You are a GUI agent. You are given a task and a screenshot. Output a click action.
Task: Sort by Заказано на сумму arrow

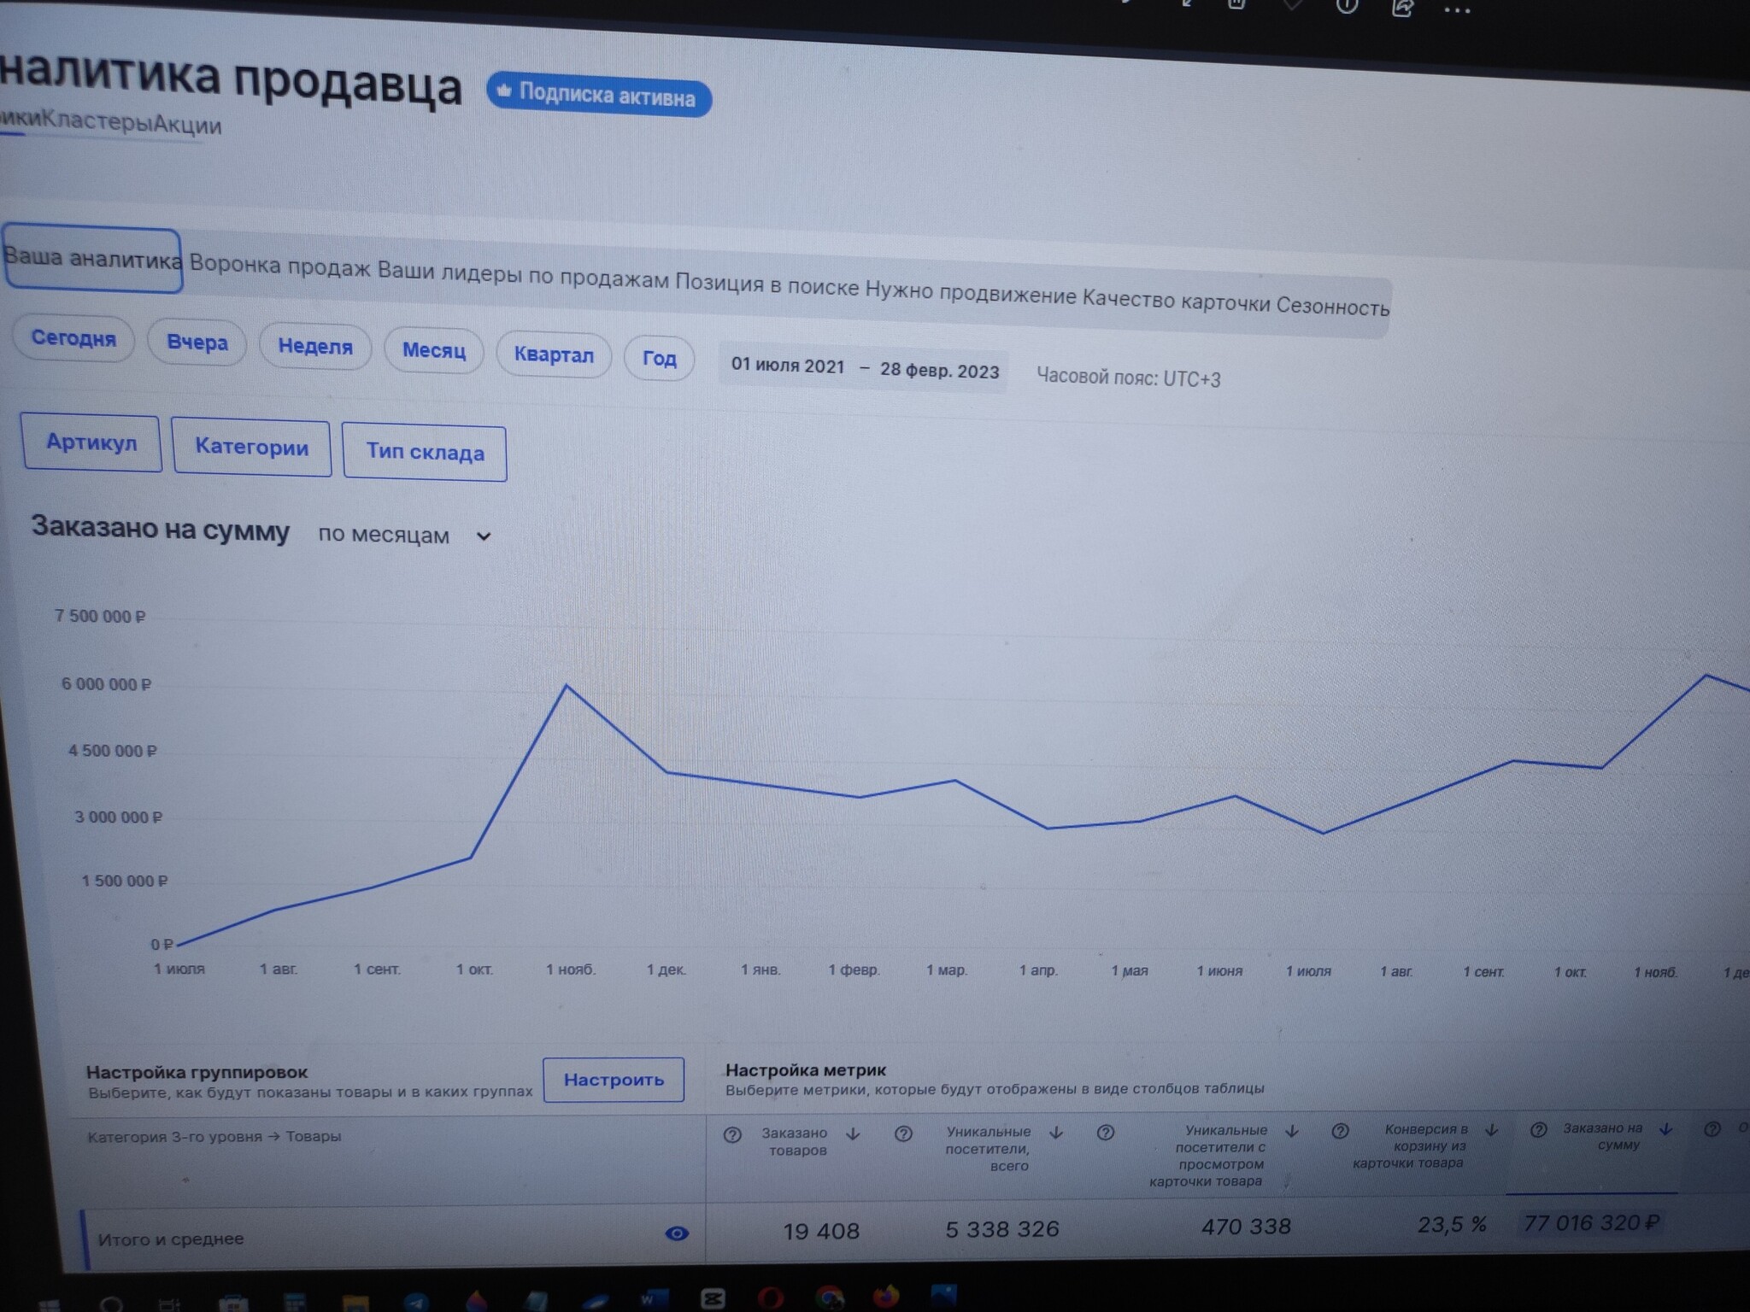tap(1665, 1129)
